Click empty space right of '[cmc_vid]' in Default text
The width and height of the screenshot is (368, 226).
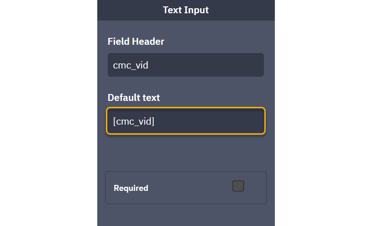pyautogui.click(x=215, y=121)
